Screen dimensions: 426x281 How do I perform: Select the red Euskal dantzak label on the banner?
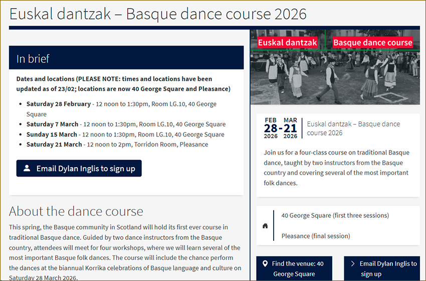point(287,42)
